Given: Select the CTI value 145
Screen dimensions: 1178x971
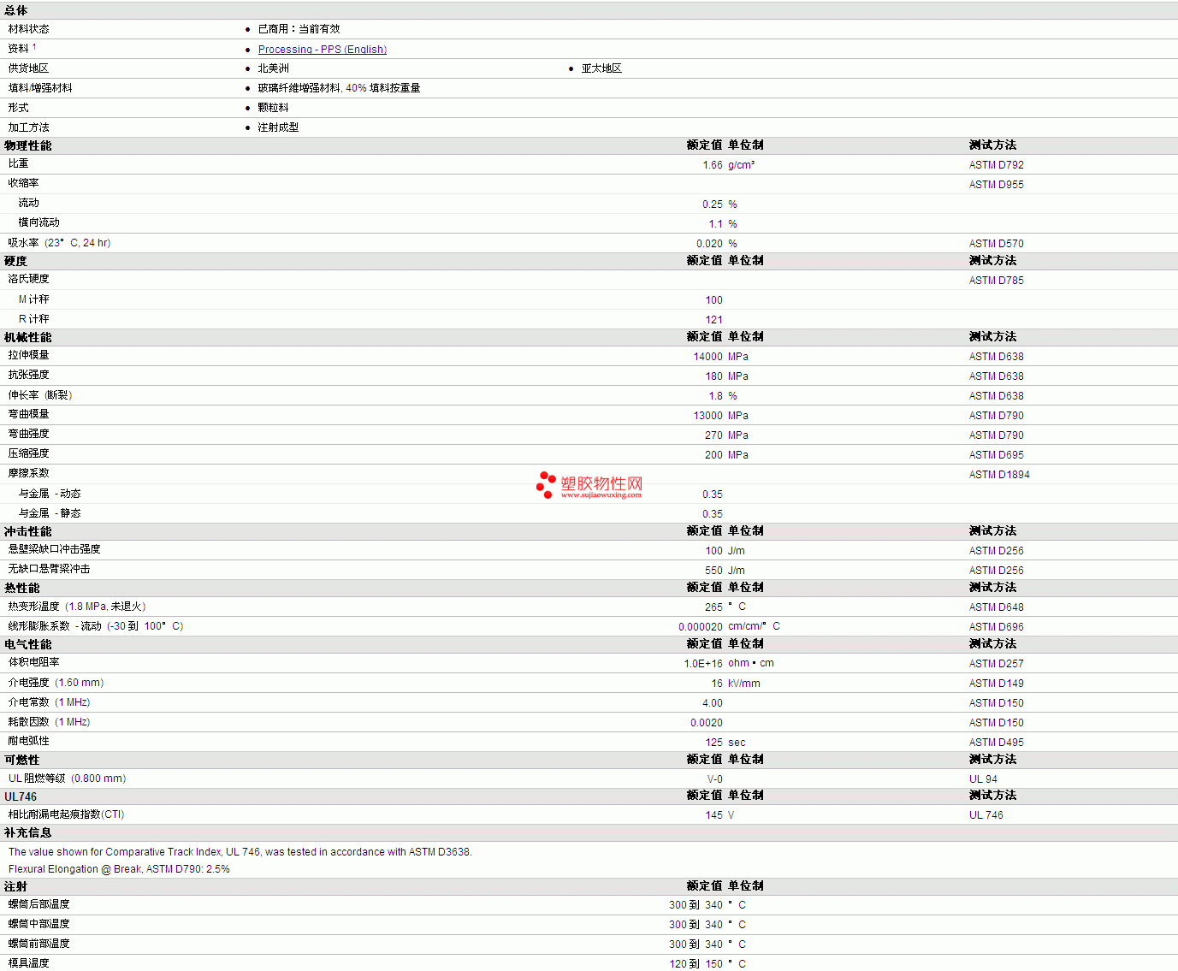Looking at the screenshot, I should 714,815.
